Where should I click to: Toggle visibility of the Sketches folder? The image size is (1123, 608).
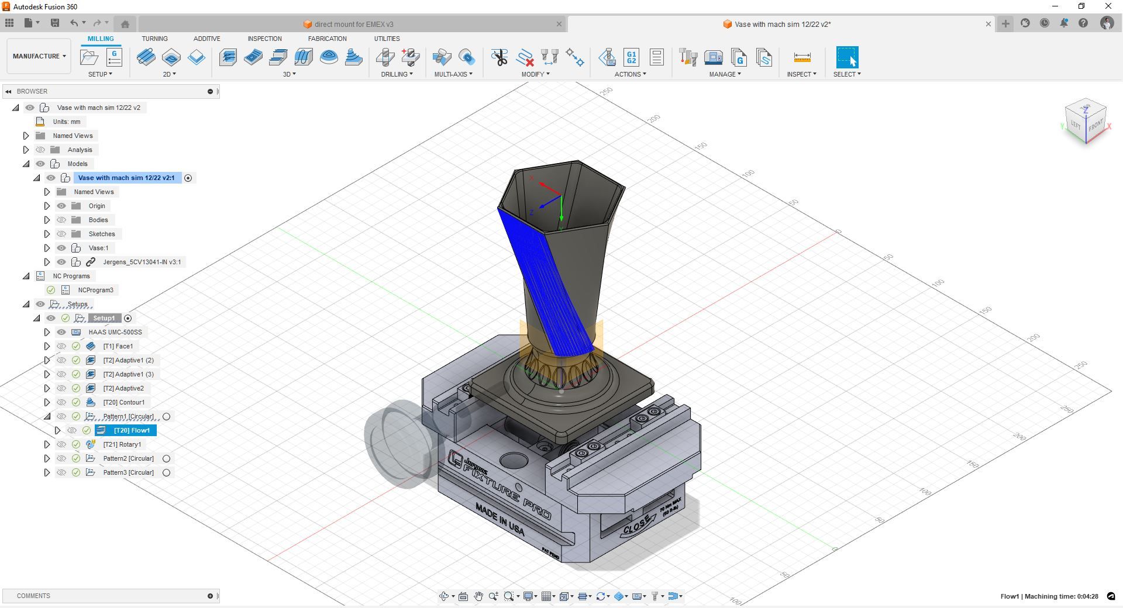[61, 234]
